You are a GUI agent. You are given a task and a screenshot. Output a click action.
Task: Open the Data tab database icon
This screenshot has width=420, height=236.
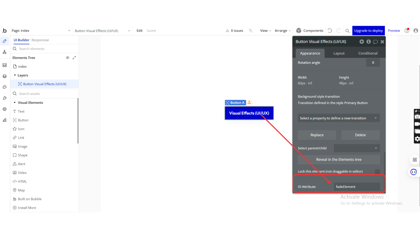(5, 76)
